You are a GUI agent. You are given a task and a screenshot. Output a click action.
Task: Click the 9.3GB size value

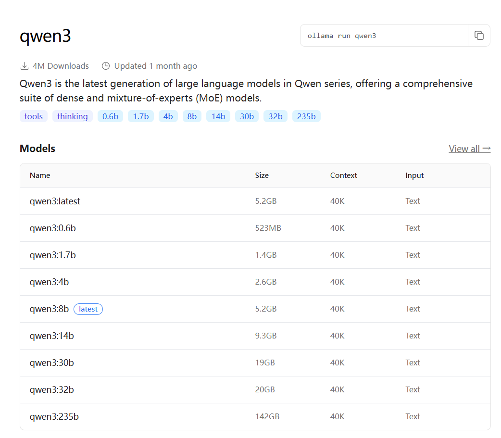[x=266, y=336]
